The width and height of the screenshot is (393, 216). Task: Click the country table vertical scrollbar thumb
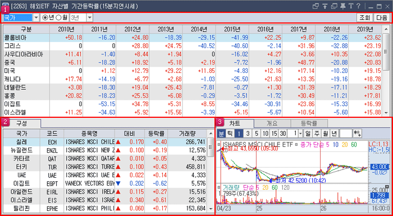click(386, 52)
